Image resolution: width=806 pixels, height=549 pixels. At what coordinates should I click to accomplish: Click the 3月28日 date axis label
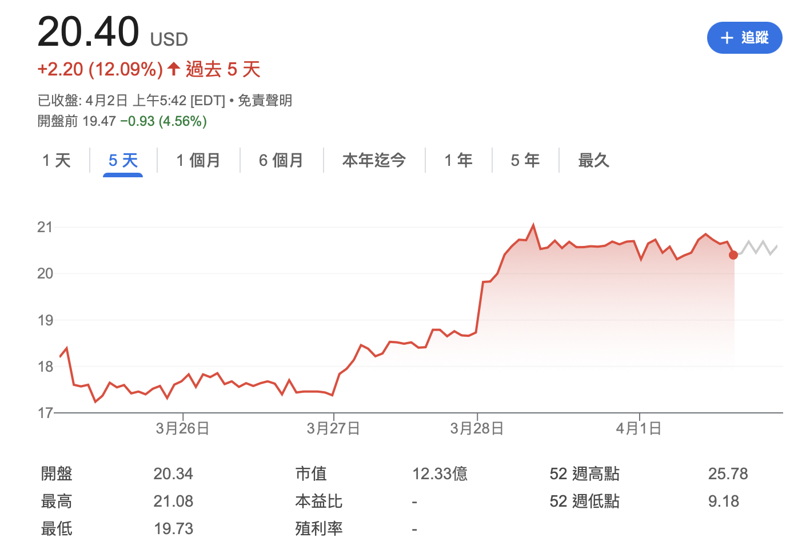pos(477,428)
